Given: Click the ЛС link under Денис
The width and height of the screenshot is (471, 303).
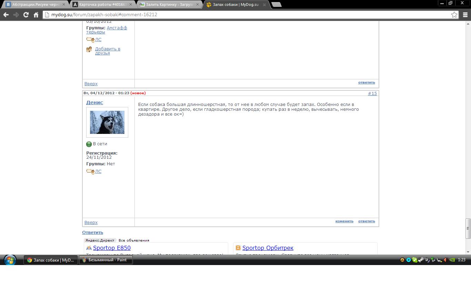Looking at the screenshot, I should point(98,172).
